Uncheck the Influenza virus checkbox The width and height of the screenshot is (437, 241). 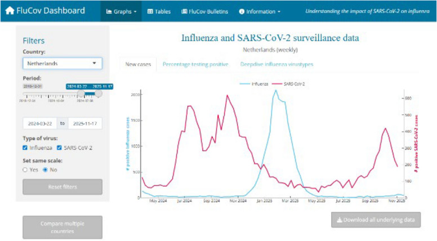coord(25,148)
